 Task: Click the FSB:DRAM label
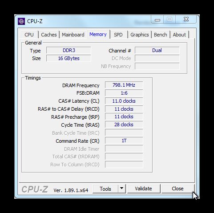click(x=88, y=93)
